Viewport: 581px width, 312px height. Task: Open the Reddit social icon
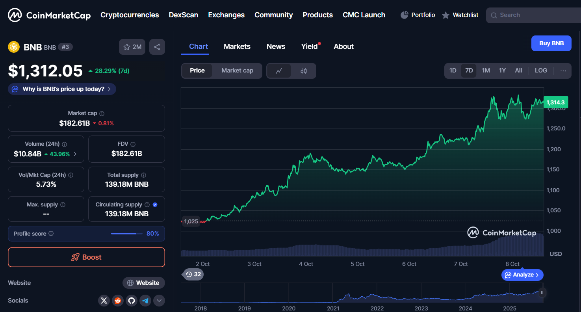[117, 301]
